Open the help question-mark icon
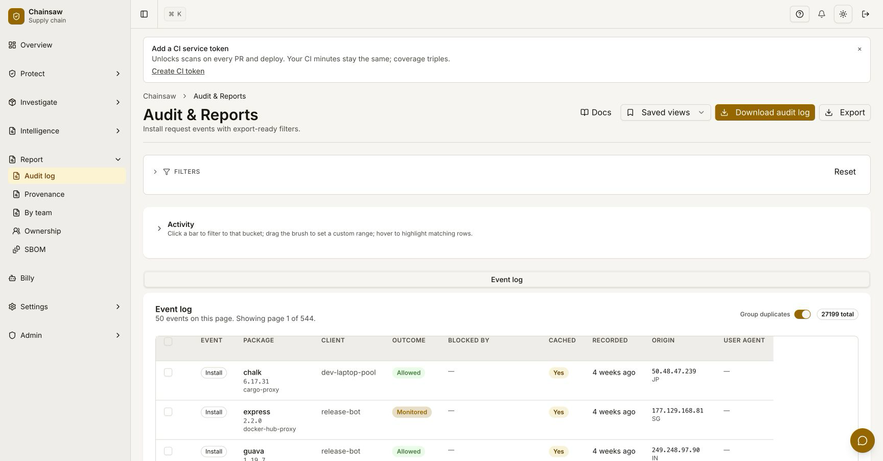 pyautogui.click(x=800, y=14)
